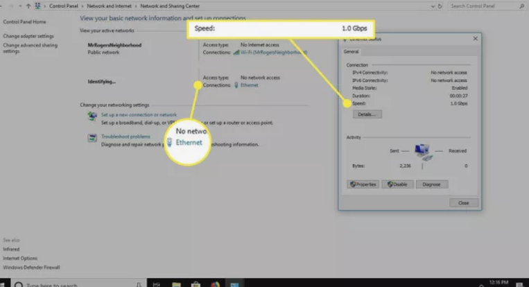Click the Up navigation arrow in address bar
Viewport: 529px width, 287px height.
28,6
